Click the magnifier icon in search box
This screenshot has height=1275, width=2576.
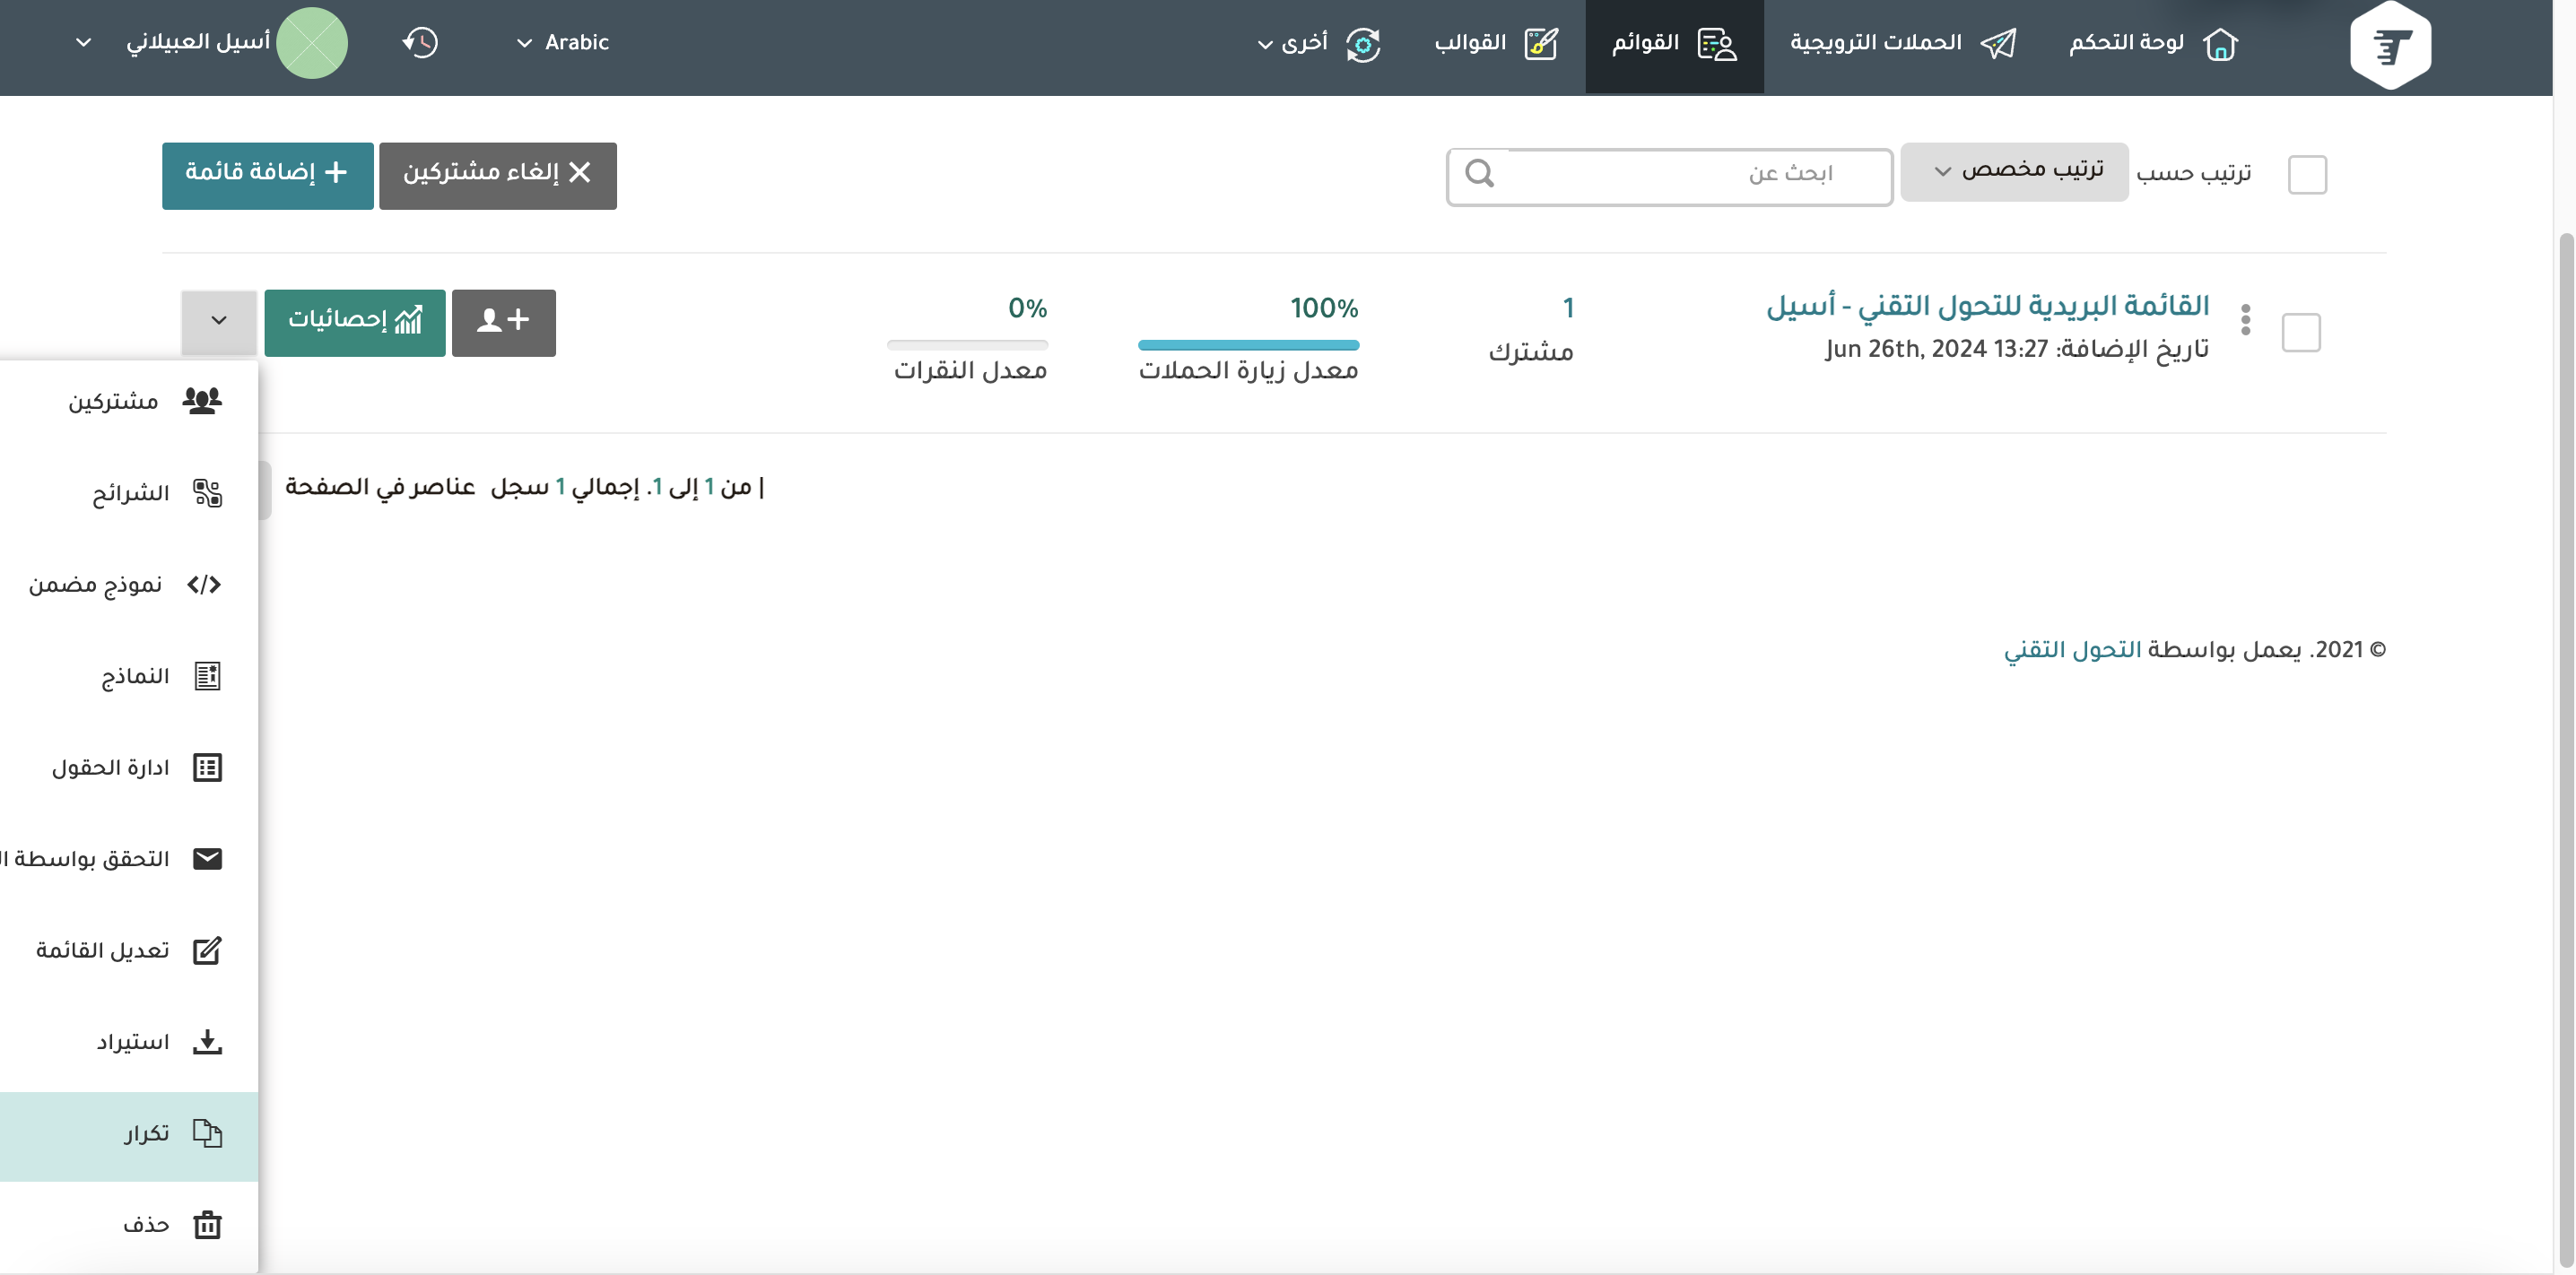pos(1479,174)
